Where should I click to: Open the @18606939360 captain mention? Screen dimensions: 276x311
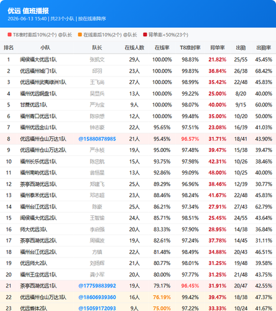97,297
